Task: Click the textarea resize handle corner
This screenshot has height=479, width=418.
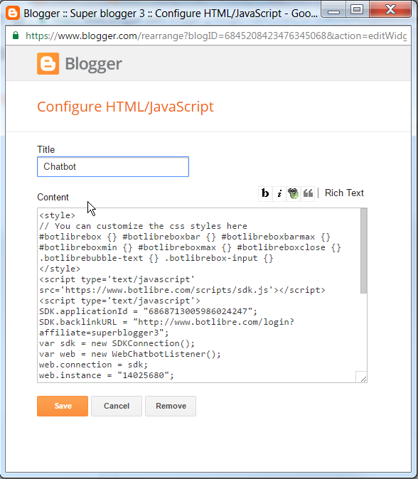Action: [363, 378]
